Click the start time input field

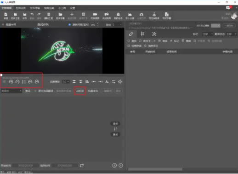point(25,166)
